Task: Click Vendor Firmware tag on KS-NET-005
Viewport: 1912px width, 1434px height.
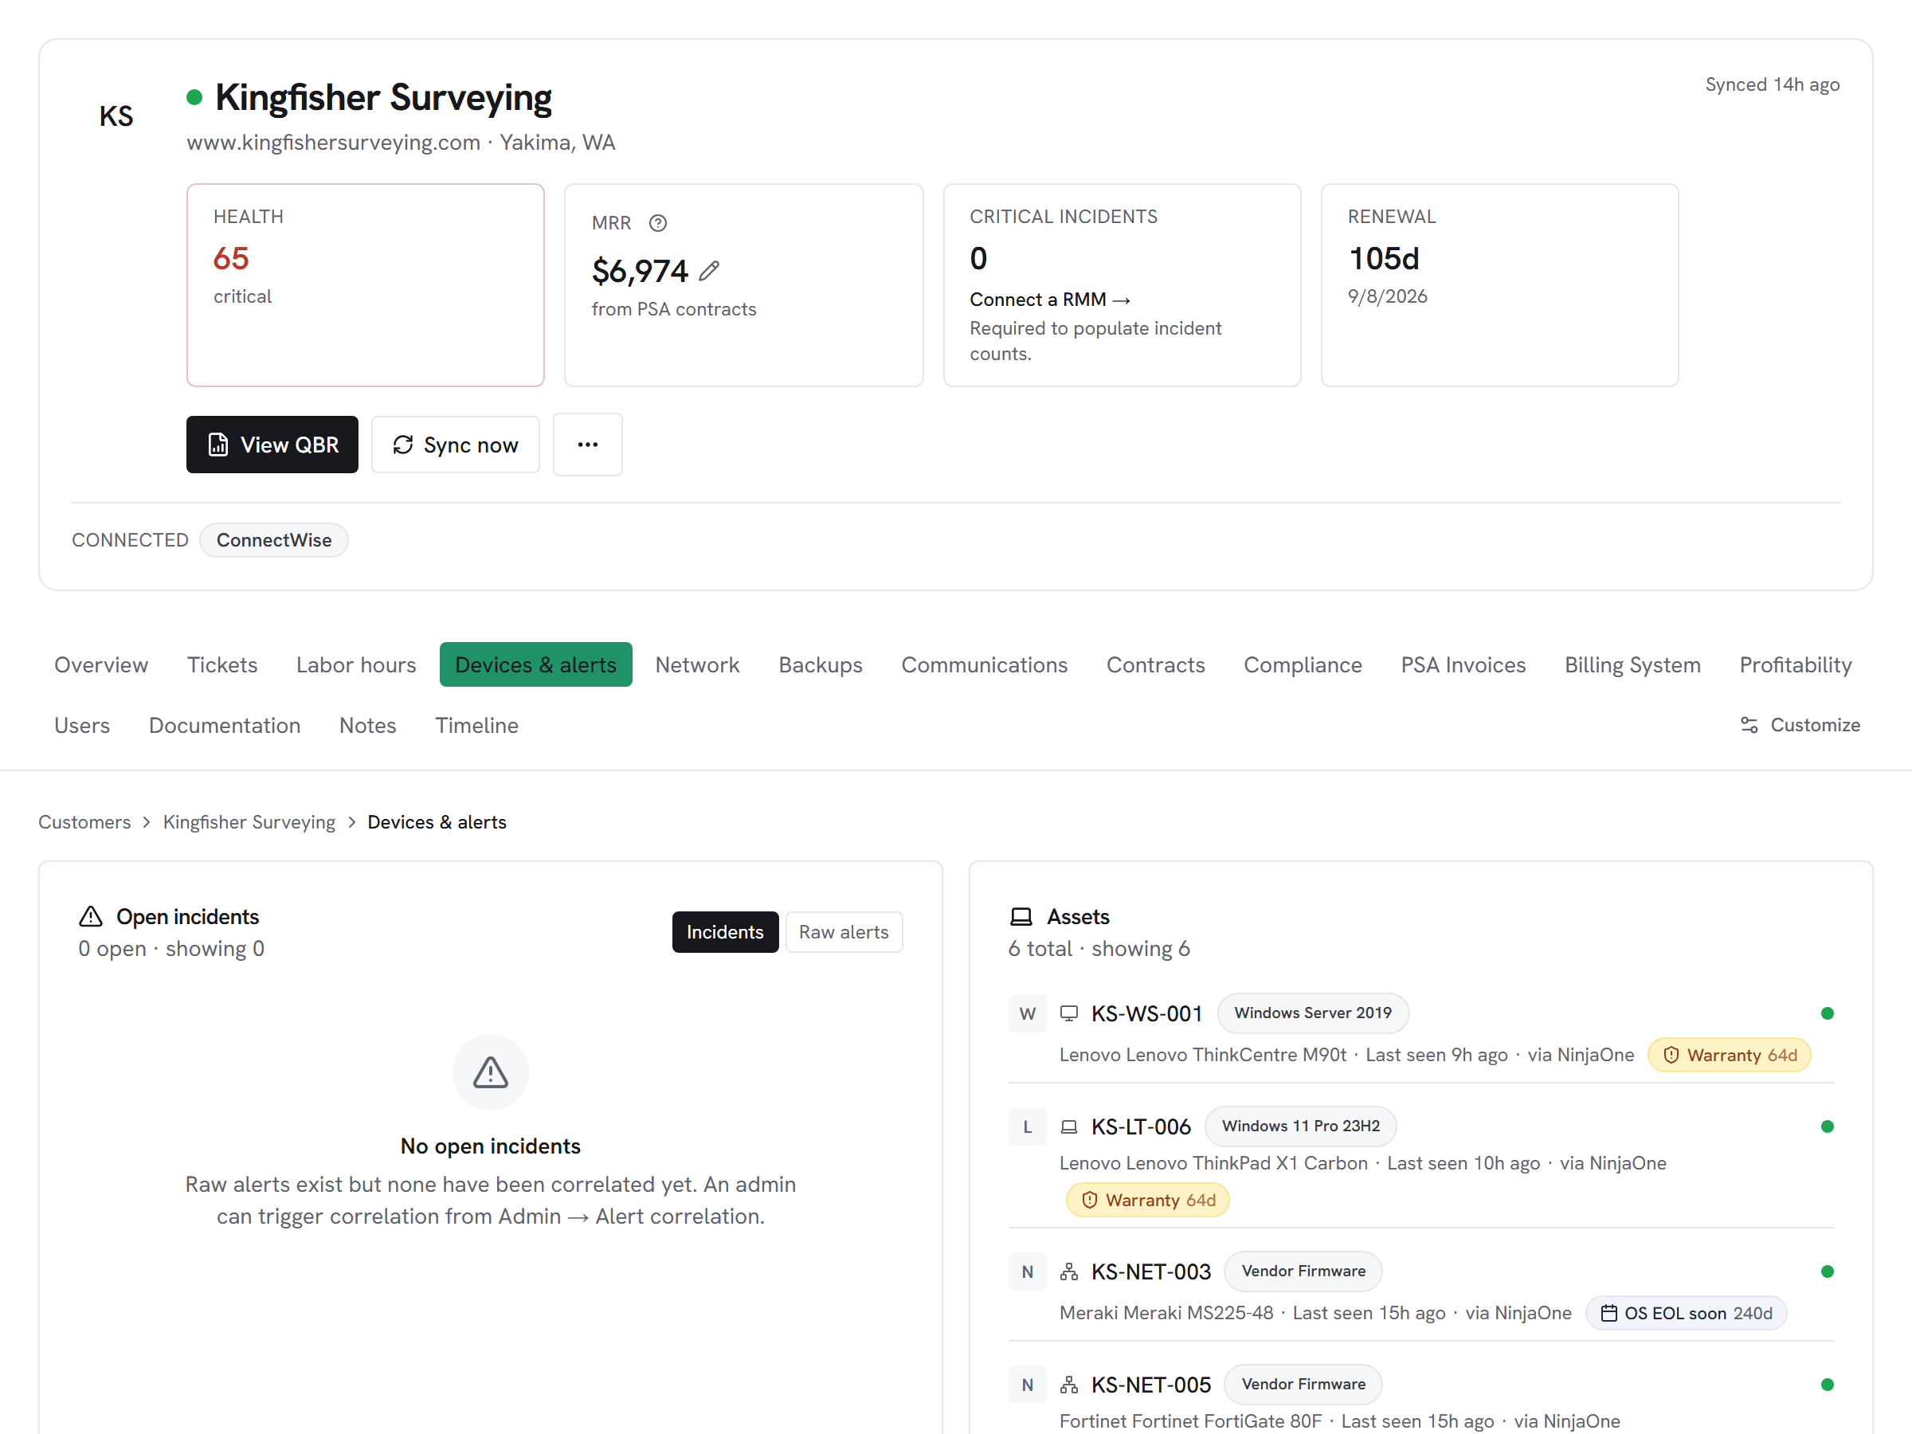Action: tap(1303, 1385)
